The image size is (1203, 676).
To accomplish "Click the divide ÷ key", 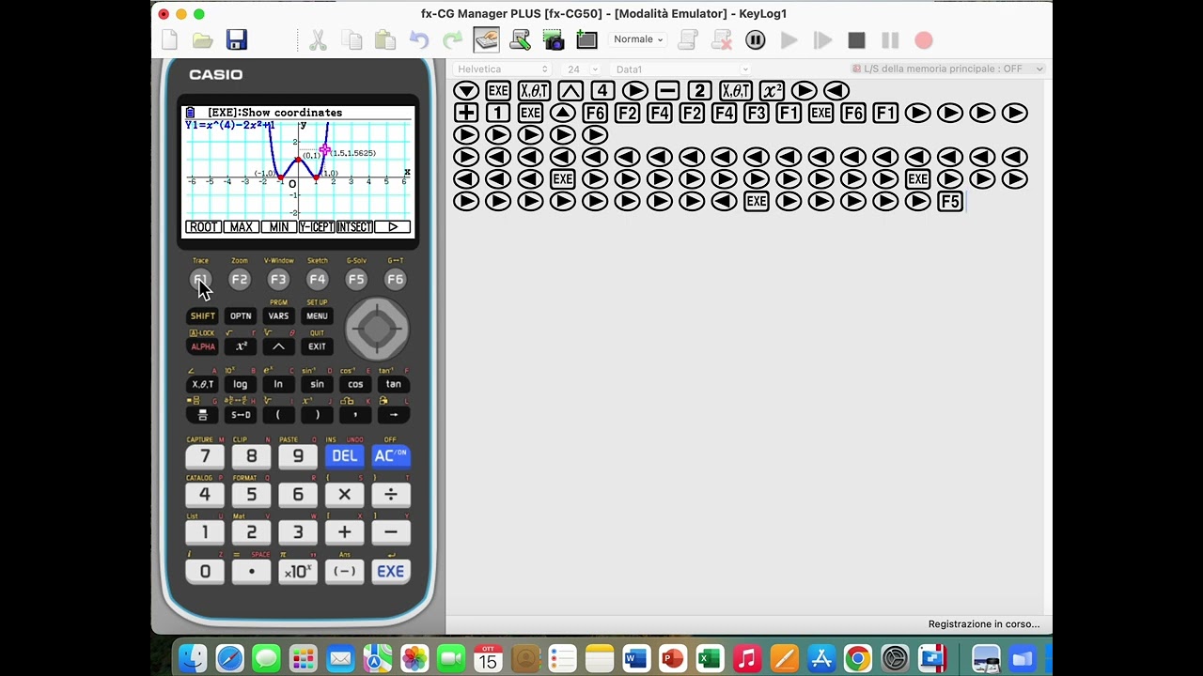I will (391, 494).
